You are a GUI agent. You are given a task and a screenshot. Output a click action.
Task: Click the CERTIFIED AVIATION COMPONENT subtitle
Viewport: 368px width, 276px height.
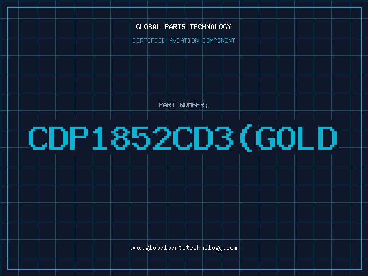[184, 40]
